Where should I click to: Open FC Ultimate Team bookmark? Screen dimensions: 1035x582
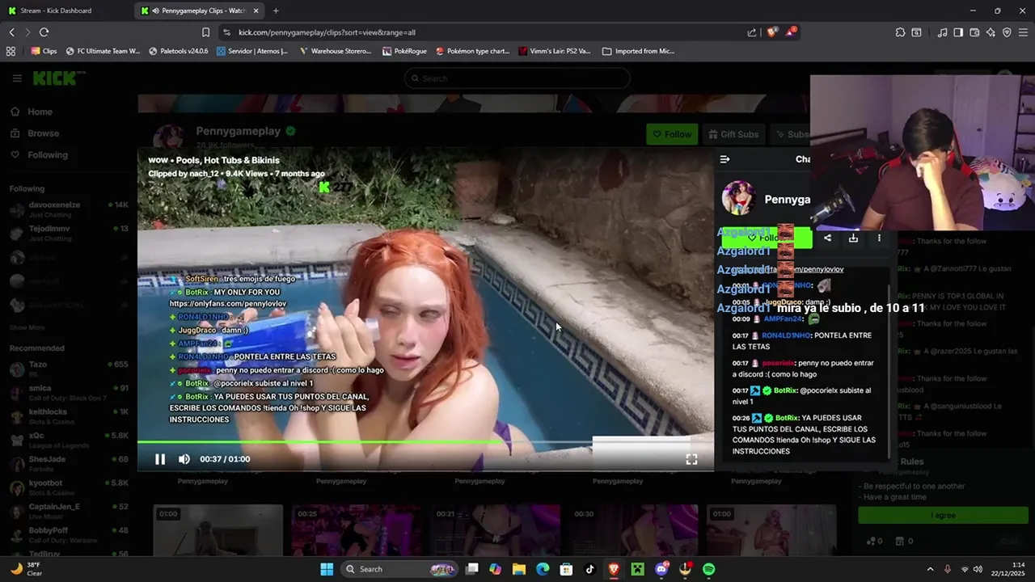103,51
